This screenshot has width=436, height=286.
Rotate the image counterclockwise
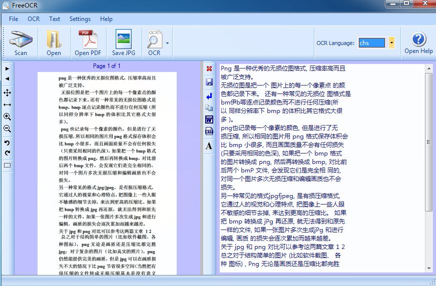(x=7, y=142)
